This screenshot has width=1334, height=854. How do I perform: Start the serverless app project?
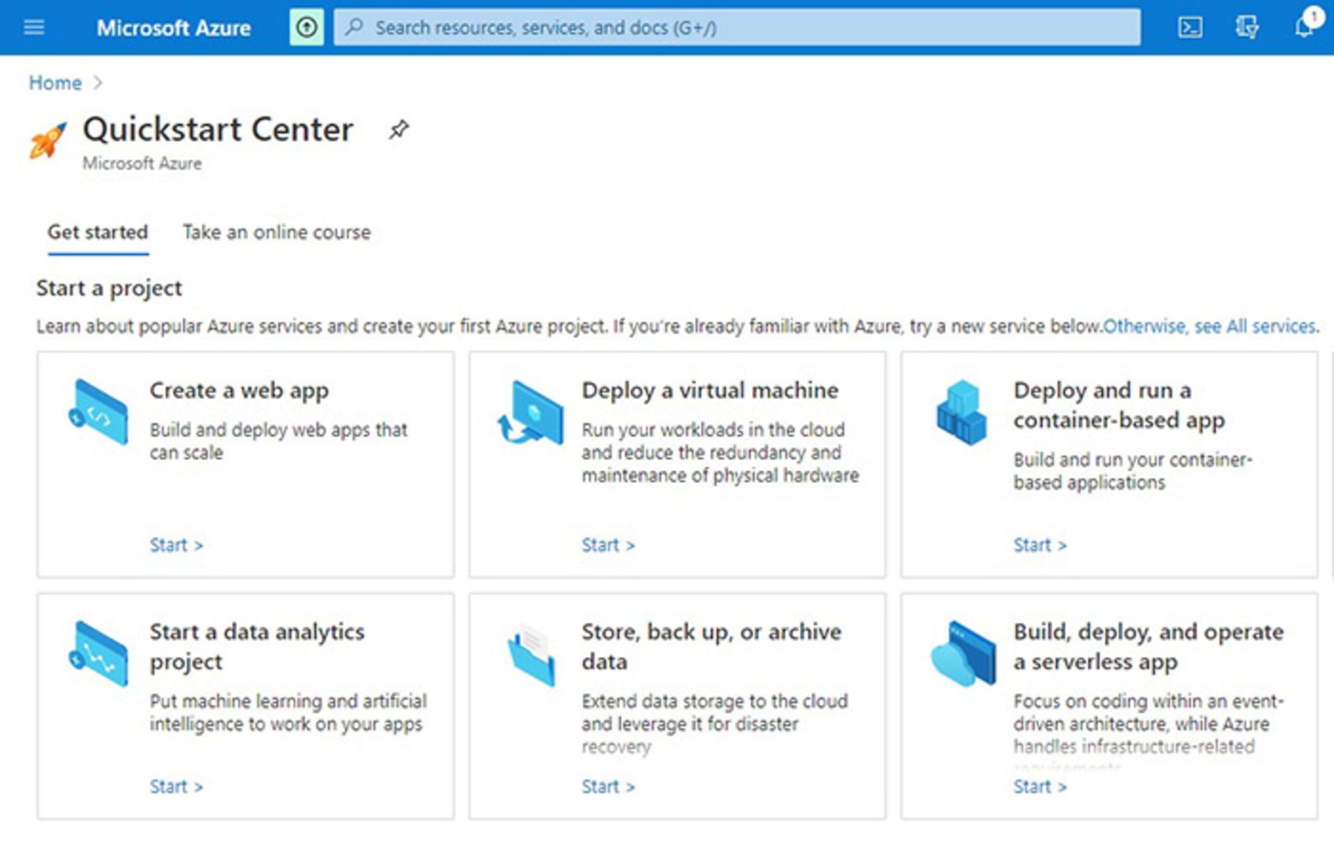[1040, 787]
